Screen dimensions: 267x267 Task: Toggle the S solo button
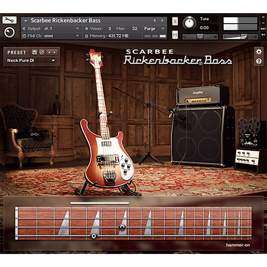click(175, 21)
